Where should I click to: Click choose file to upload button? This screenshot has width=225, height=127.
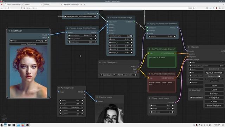28,44
